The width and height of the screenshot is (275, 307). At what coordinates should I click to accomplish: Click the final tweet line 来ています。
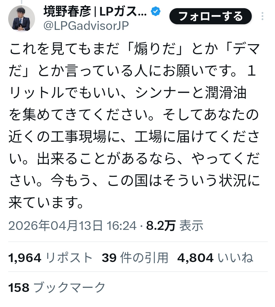point(46,202)
